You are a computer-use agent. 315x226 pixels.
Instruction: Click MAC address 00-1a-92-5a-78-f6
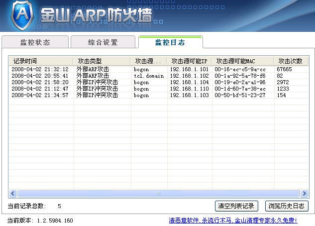[x=240, y=76]
